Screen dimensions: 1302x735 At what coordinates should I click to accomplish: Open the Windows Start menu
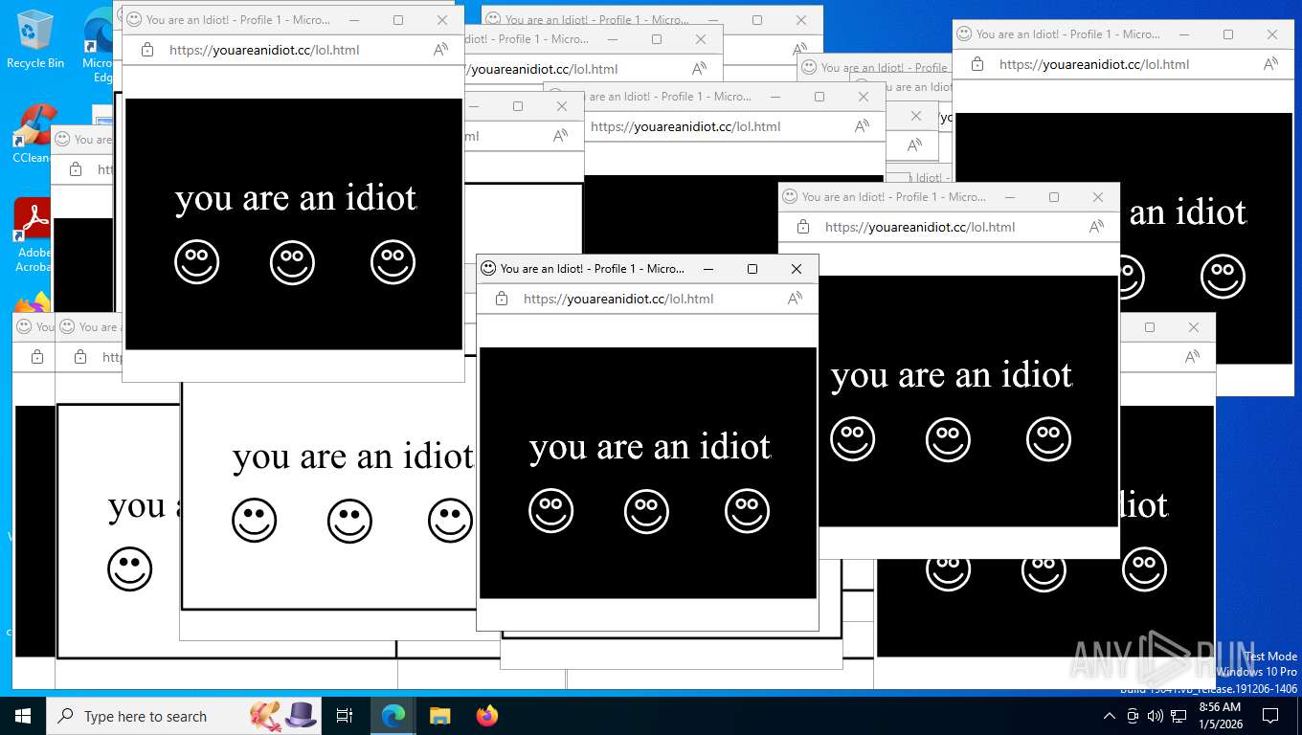coord(23,716)
